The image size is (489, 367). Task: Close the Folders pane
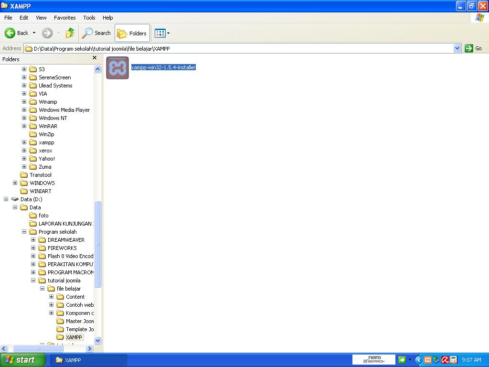click(x=95, y=58)
